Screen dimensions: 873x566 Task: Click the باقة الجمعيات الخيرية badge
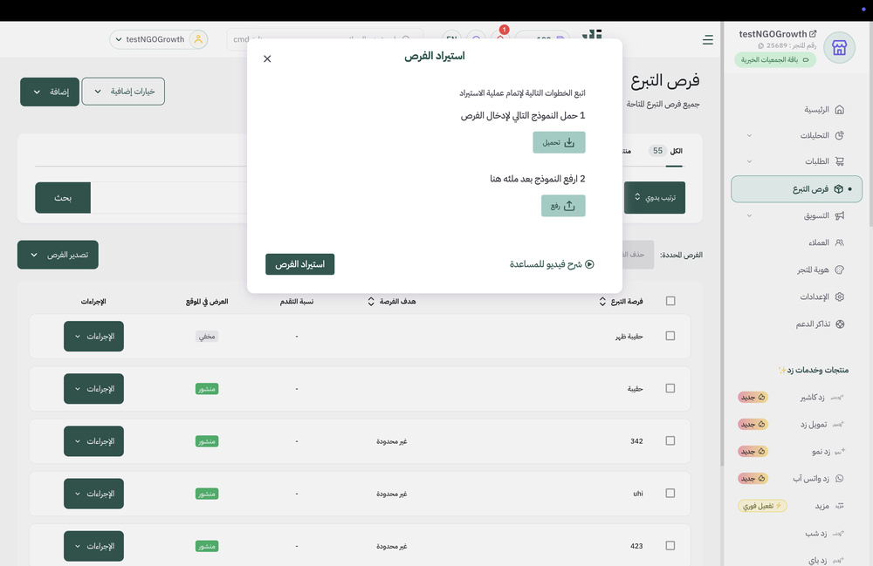pyautogui.click(x=775, y=60)
